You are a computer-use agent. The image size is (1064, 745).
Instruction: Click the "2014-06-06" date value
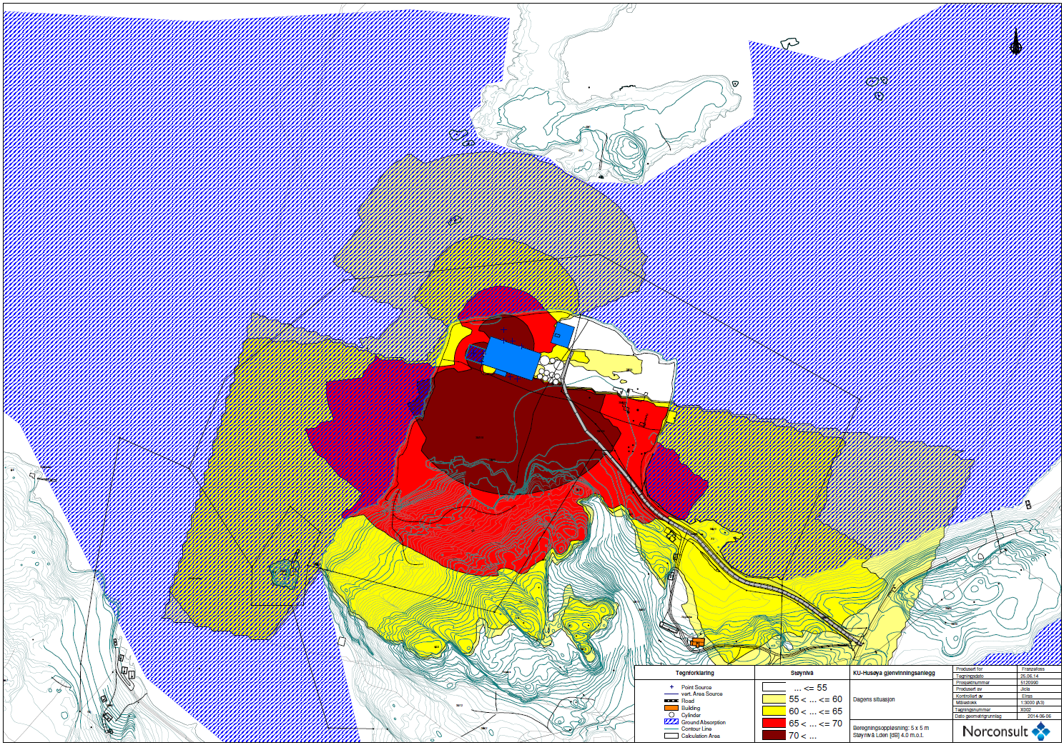click(x=1039, y=716)
